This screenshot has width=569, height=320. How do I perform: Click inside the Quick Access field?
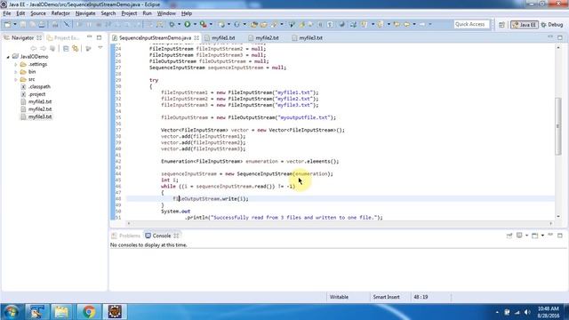pos(471,24)
